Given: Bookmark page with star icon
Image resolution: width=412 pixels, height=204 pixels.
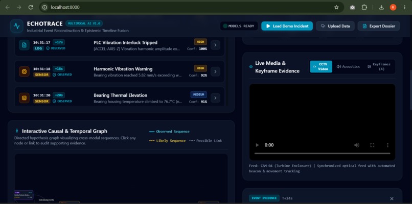Looking at the screenshot, I should [336, 7].
